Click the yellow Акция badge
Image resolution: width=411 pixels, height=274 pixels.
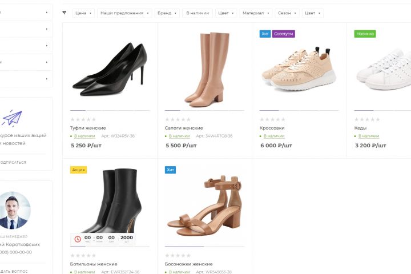tap(78, 170)
